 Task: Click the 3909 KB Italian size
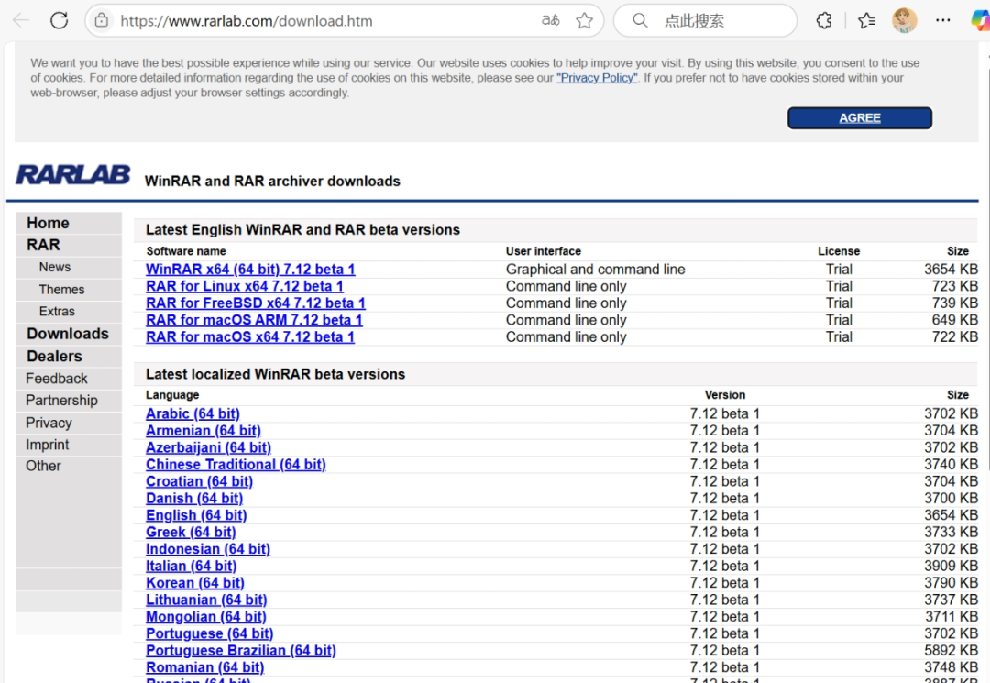click(x=951, y=567)
